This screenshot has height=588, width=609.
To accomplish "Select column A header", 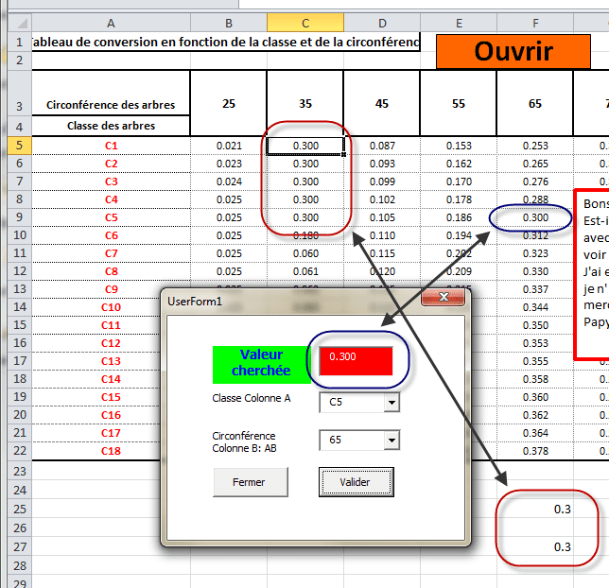I will pos(111,23).
